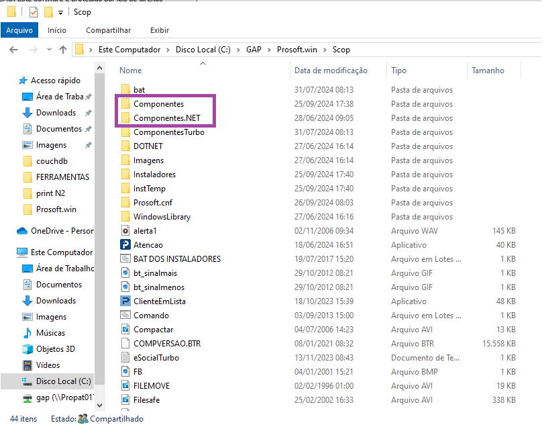Viewport: 544px width, 427px height.
Task: Expand chevron after Prosoft.win breadcrumb
Action: pos(325,50)
